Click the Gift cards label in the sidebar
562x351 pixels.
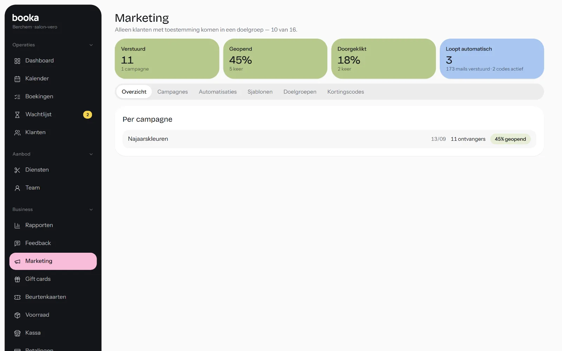pos(38,279)
